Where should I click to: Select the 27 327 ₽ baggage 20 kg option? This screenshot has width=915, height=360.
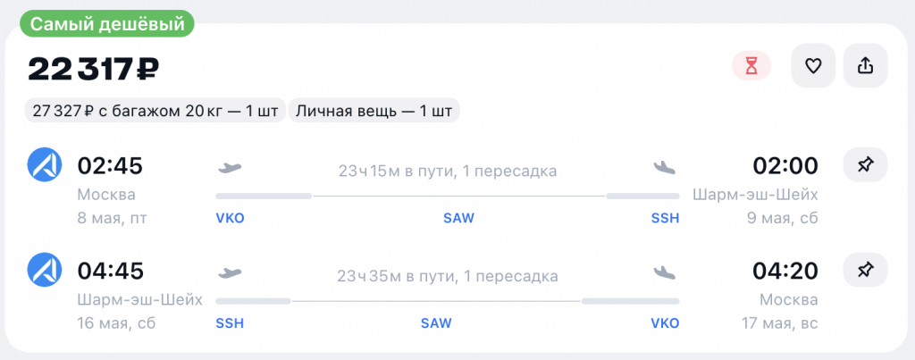pyautogui.click(x=155, y=112)
